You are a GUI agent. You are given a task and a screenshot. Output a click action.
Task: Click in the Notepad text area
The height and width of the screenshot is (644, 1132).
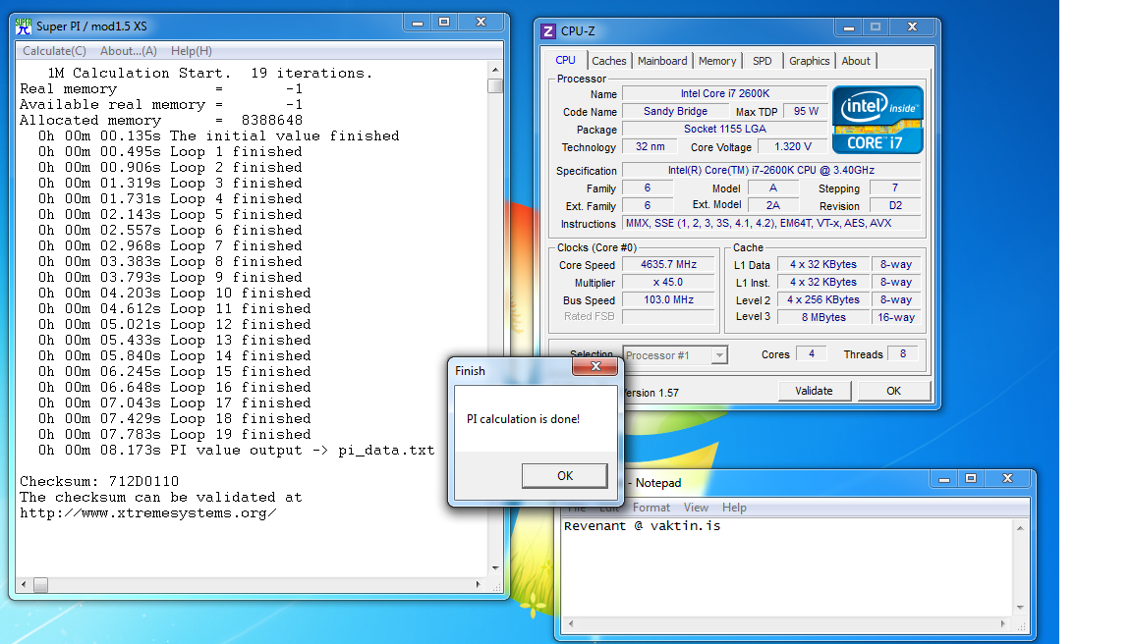click(x=786, y=569)
